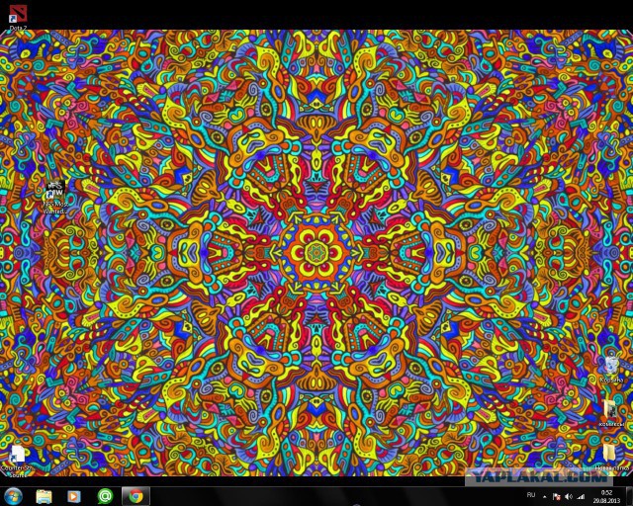Open the Mail.ru Agent taskbar icon

tap(105, 496)
